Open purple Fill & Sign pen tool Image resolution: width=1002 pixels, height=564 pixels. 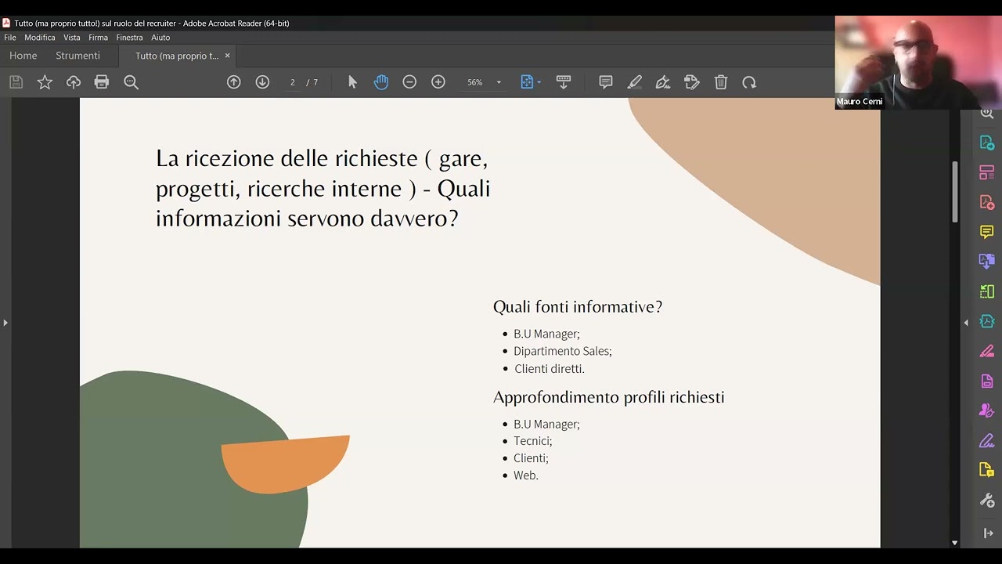tap(986, 440)
